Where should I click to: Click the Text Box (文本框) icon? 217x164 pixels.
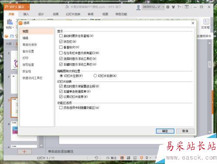pos(206,22)
